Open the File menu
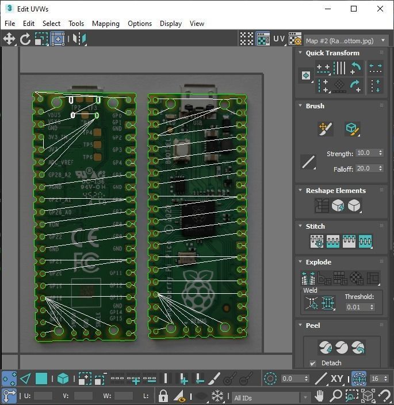Viewport: 394px width, 405px height. (10, 24)
